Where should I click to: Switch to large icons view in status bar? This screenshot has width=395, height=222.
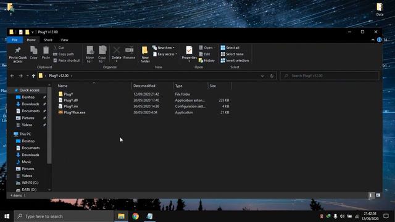point(378,195)
